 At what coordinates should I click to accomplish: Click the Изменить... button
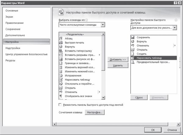coord(159,98)
